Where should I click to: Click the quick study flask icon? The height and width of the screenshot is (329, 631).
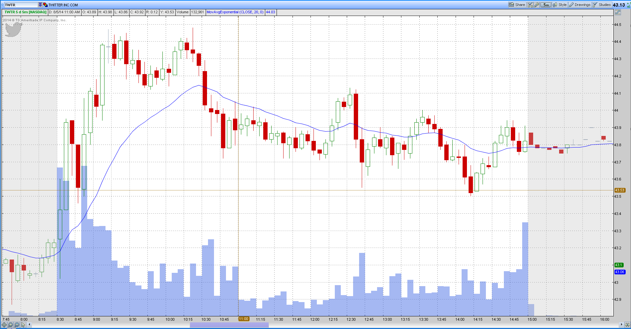[530, 5]
